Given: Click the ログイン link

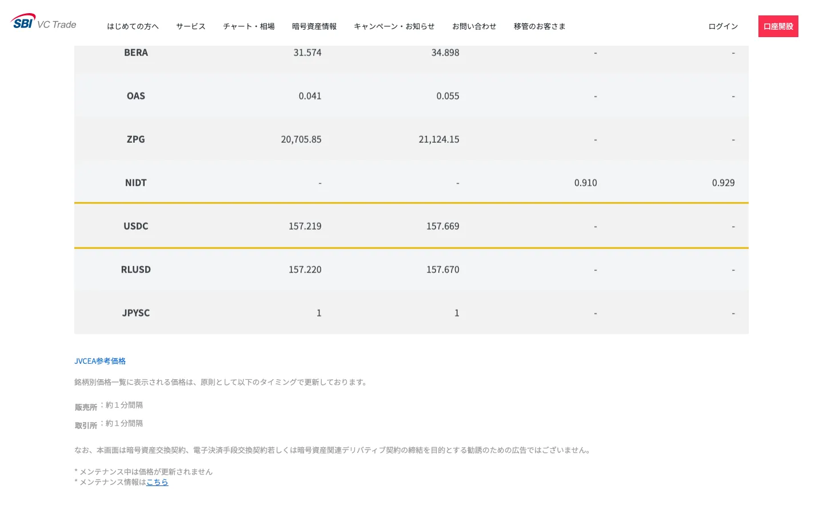Looking at the screenshot, I should point(723,26).
